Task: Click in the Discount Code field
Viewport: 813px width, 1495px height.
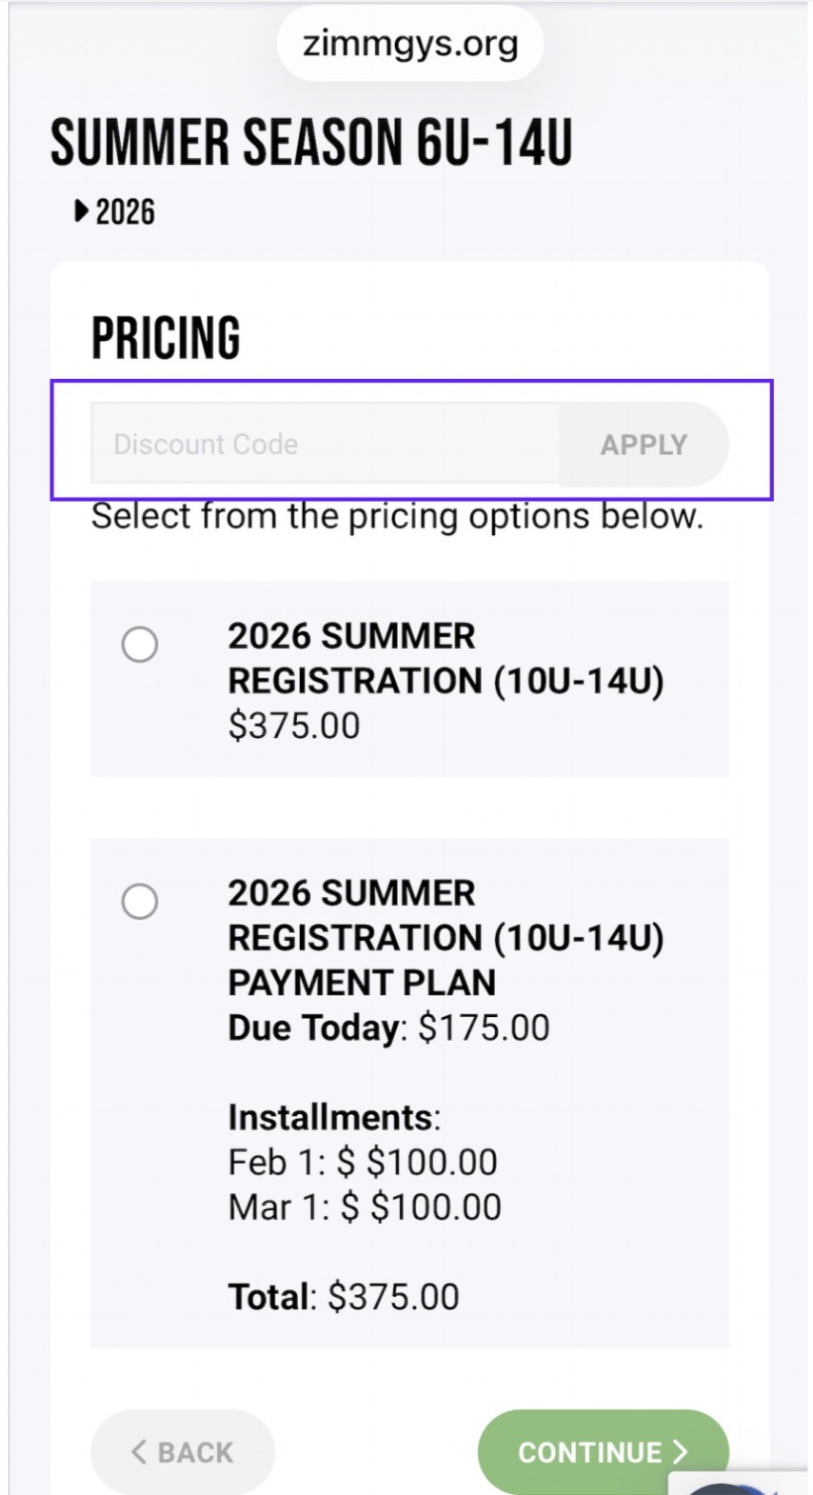Action: pos(324,444)
